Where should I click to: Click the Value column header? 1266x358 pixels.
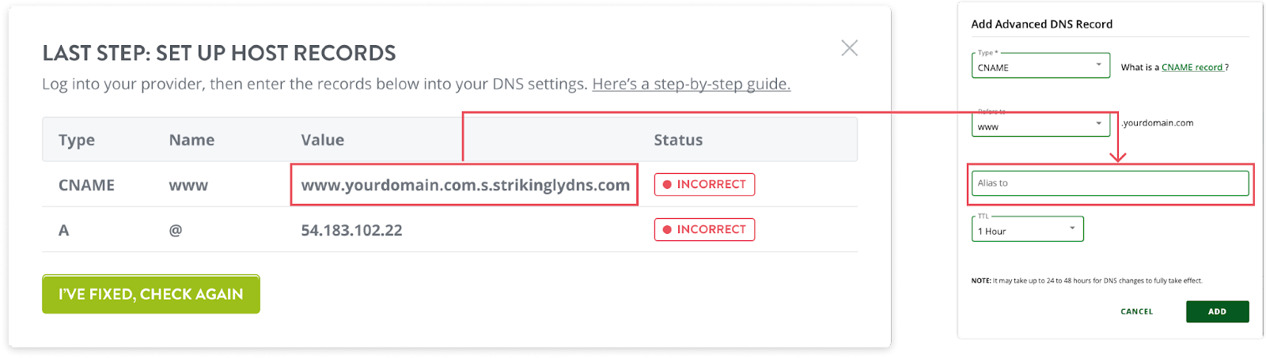tap(322, 140)
